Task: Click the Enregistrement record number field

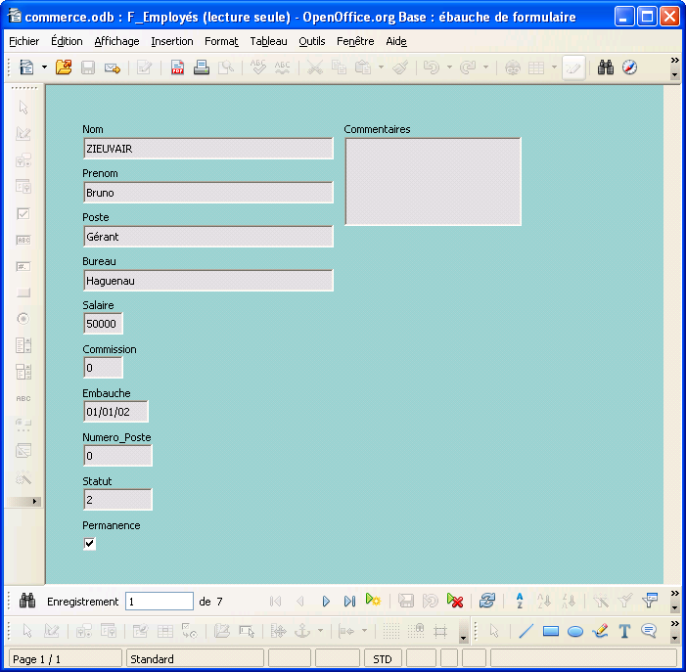Action: (x=160, y=602)
